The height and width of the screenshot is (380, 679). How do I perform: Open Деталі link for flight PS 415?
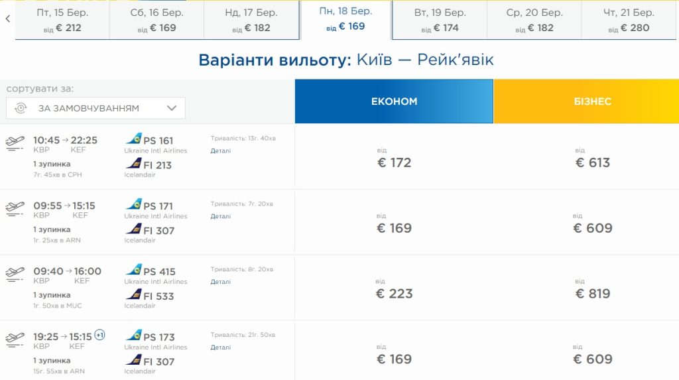[x=221, y=282]
